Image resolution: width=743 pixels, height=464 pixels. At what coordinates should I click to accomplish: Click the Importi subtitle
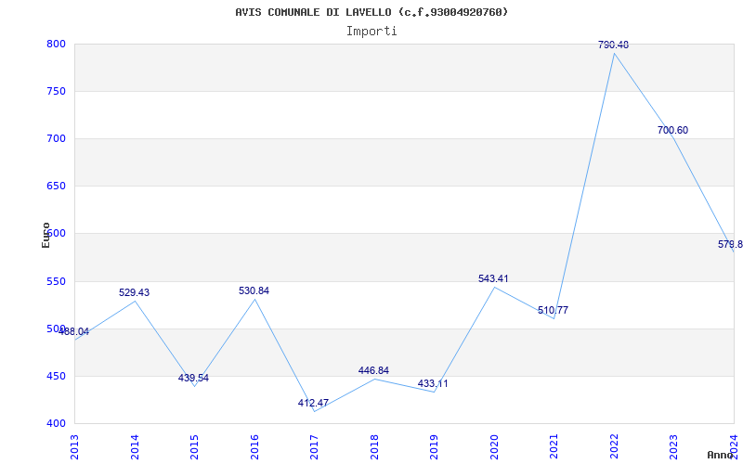371,32
